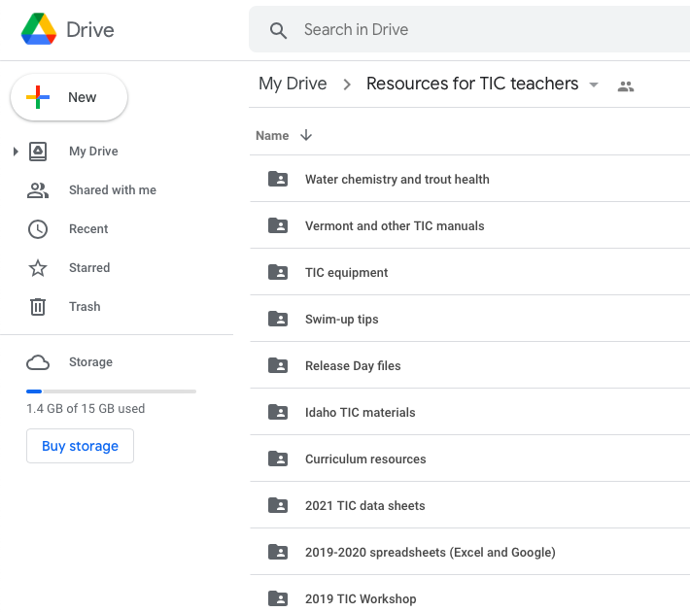Click the Curriculum resources folder icon

tap(278, 459)
